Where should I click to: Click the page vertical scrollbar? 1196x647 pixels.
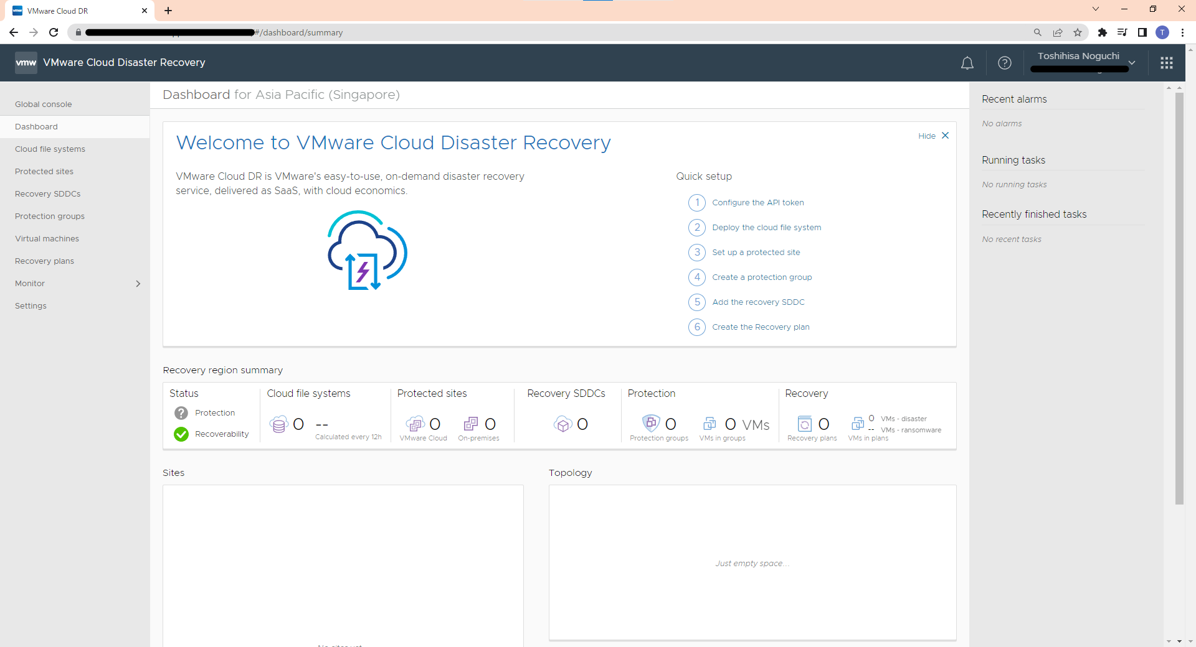[x=1179, y=299]
